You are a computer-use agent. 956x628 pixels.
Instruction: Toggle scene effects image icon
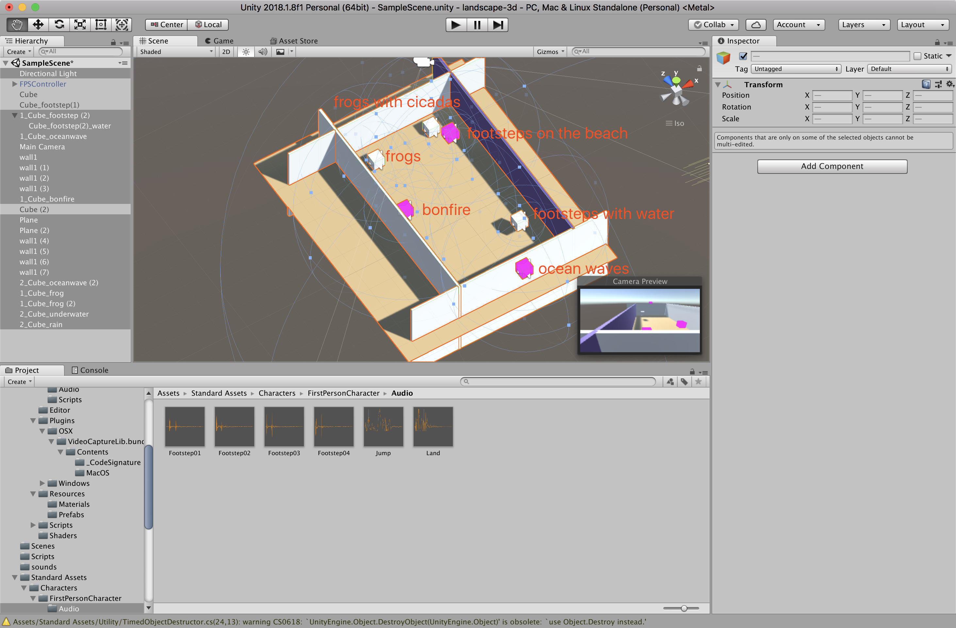tap(280, 52)
